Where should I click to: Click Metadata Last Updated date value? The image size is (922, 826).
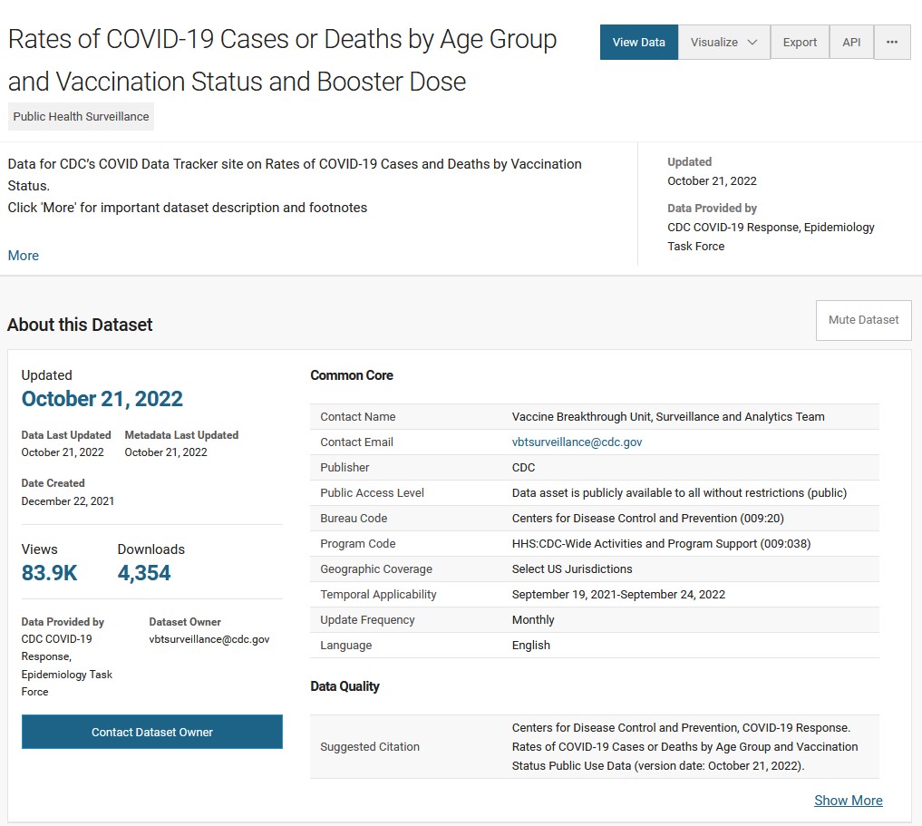tap(166, 452)
